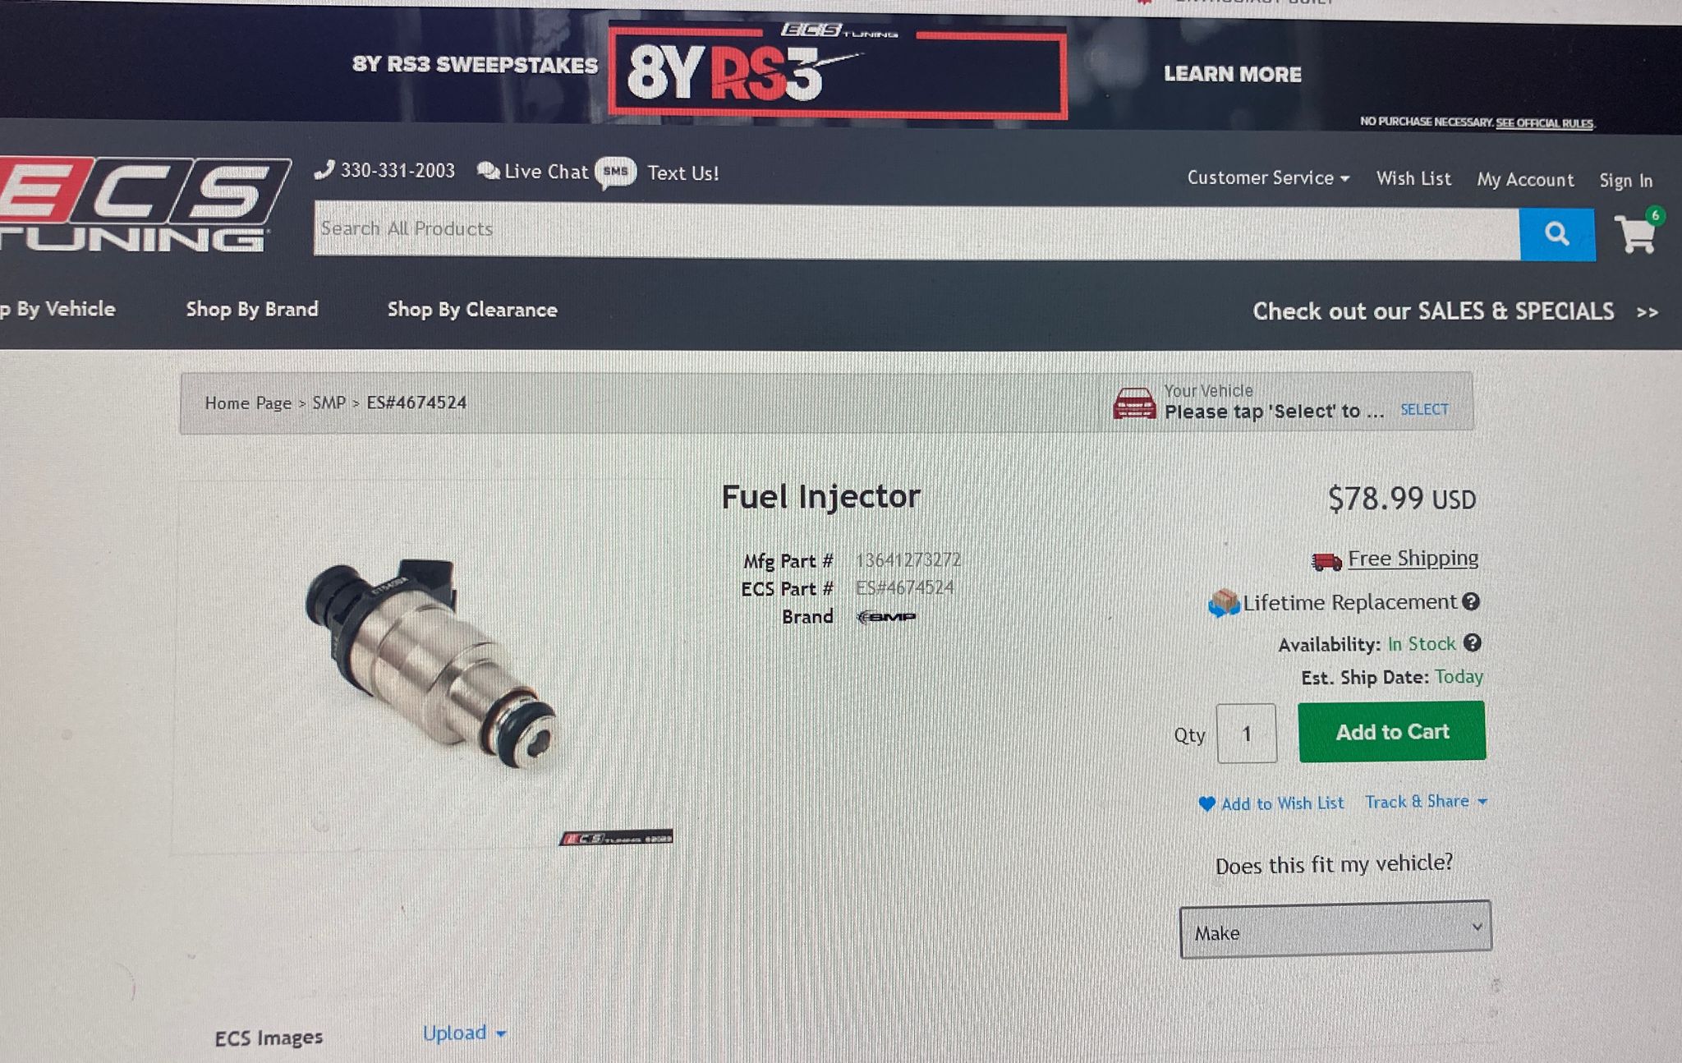The height and width of the screenshot is (1063, 1682).
Task: Click the SMS Text Us bubble icon
Action: [615, 173]
